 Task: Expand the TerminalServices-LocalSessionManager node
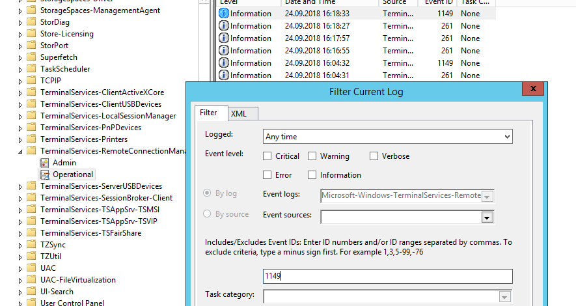20,117
